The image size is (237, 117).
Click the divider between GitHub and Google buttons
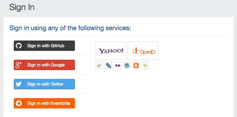tap(48, 55)
